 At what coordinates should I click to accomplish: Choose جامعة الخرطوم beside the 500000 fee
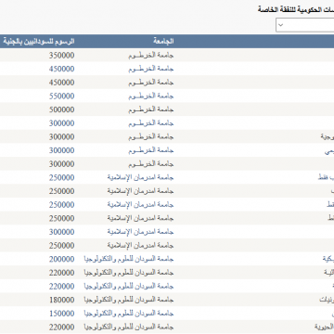[151, 109]
